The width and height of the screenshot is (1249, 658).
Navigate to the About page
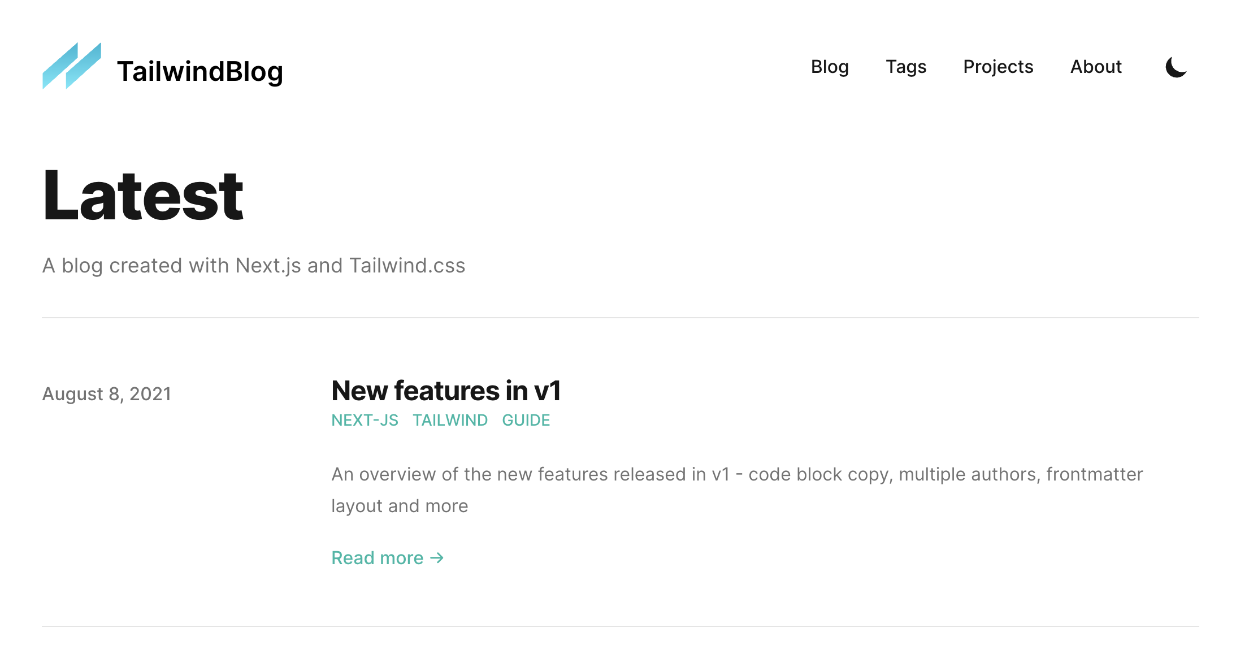point(1095,67)
